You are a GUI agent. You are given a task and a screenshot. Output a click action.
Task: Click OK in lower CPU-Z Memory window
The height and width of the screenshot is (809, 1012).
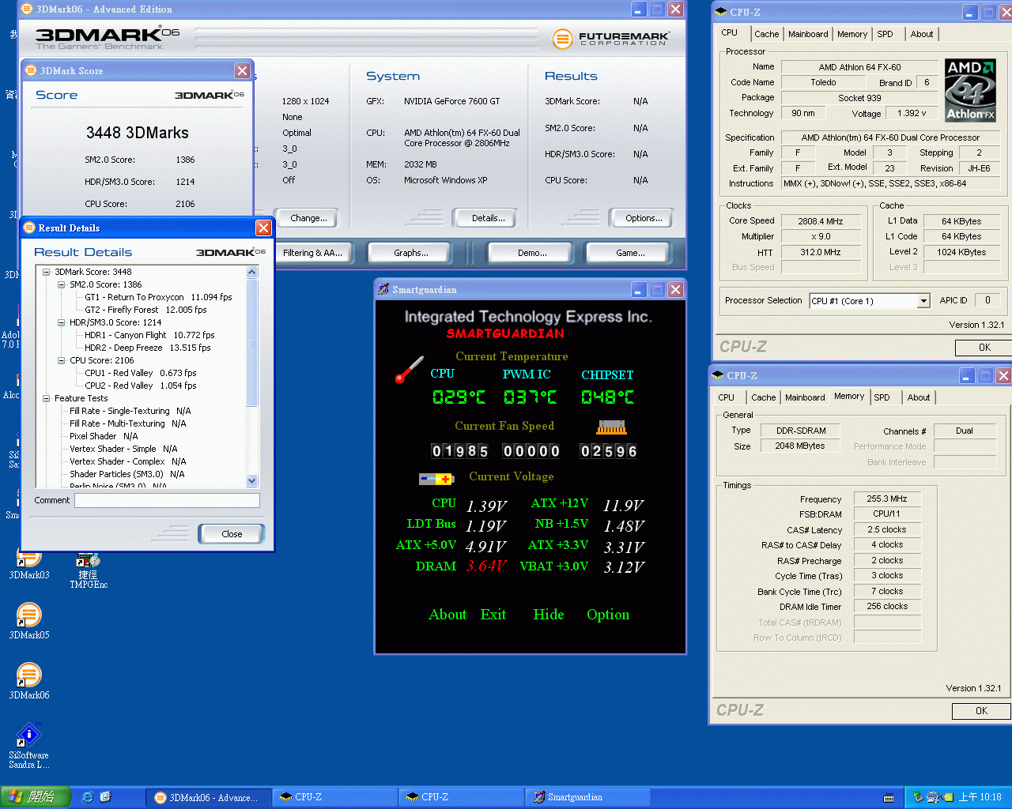coord(981,711)
